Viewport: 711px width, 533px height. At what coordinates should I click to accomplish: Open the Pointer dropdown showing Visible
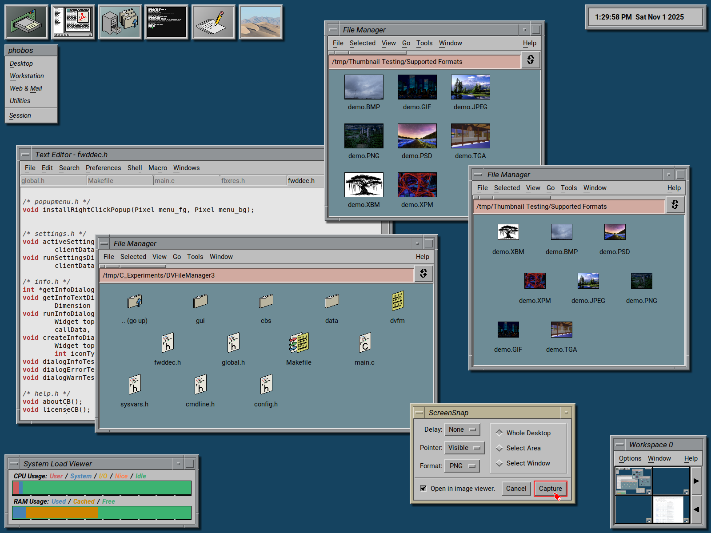pos(464,448)
